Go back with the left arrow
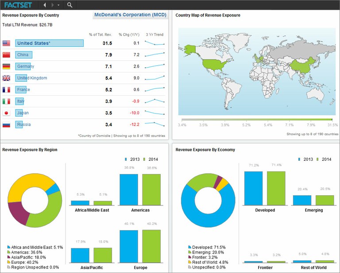 pyautogui.click(x=45, y=5)
